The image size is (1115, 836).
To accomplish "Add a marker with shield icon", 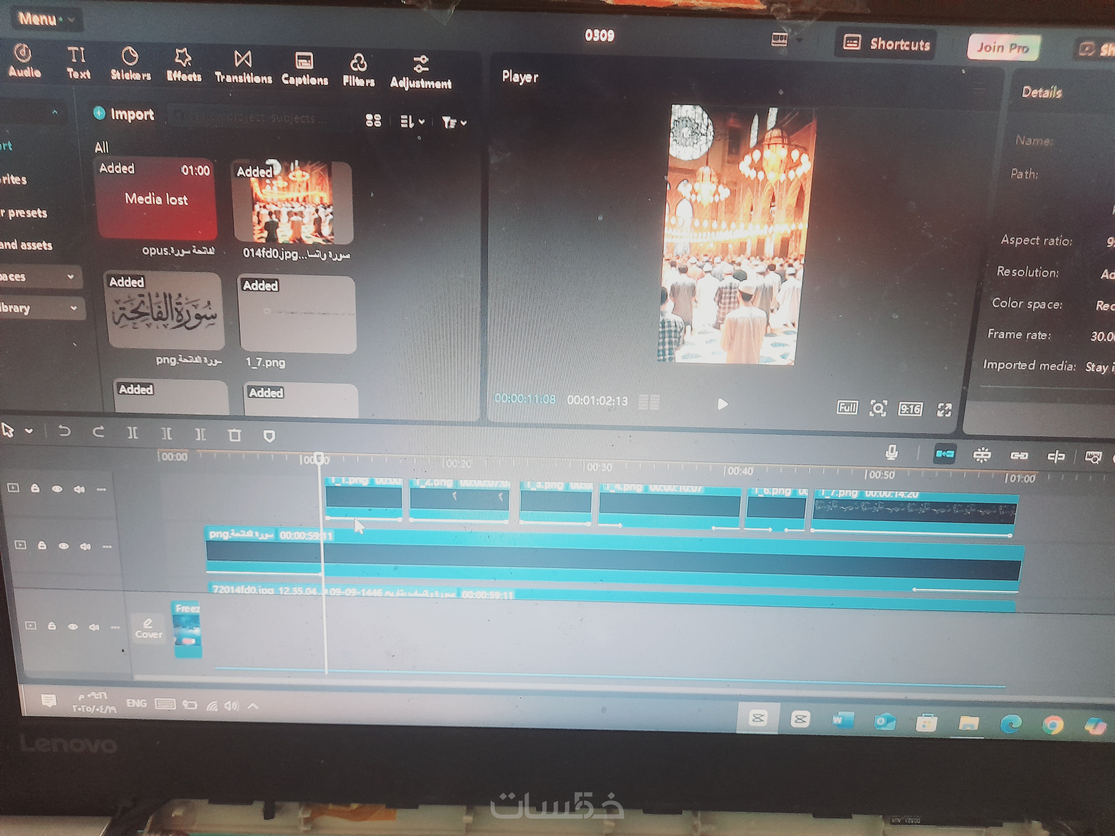I will tap(269, 436).
